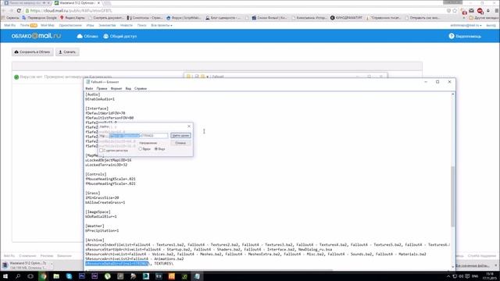Select the Вниз direction radio button
The image size is (500, 281).
tap(156, 149)
